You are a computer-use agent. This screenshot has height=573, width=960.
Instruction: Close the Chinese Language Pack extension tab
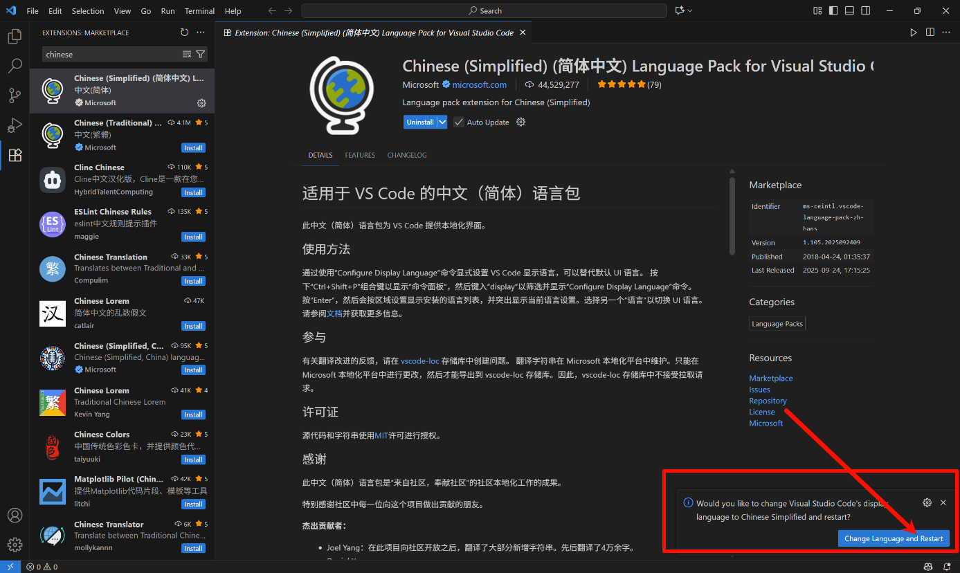click(x=523, y=33)
